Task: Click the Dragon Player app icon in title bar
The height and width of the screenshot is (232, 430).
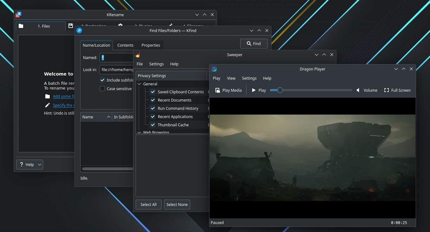Action: (x=214, y=69)
